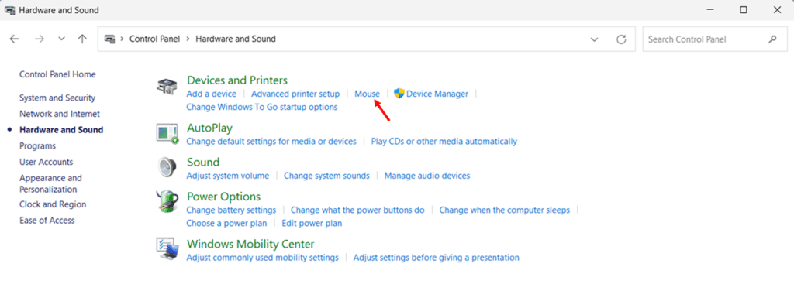Refresh the Control Panel view
This screenshot has height=308, width=794.
click(621, 39)
